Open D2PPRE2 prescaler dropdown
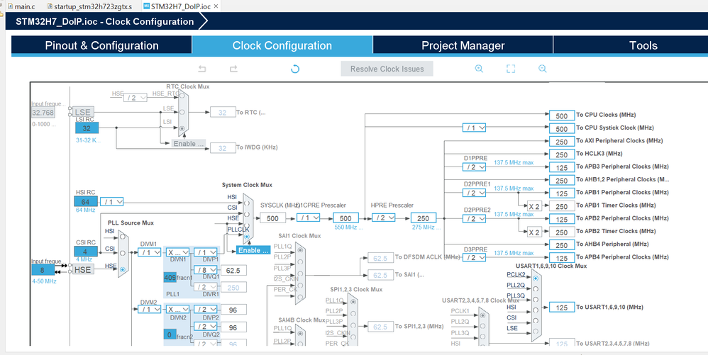The height and width of the screenshot is (355, 708). pyautogui.click(x=474, y=218)
